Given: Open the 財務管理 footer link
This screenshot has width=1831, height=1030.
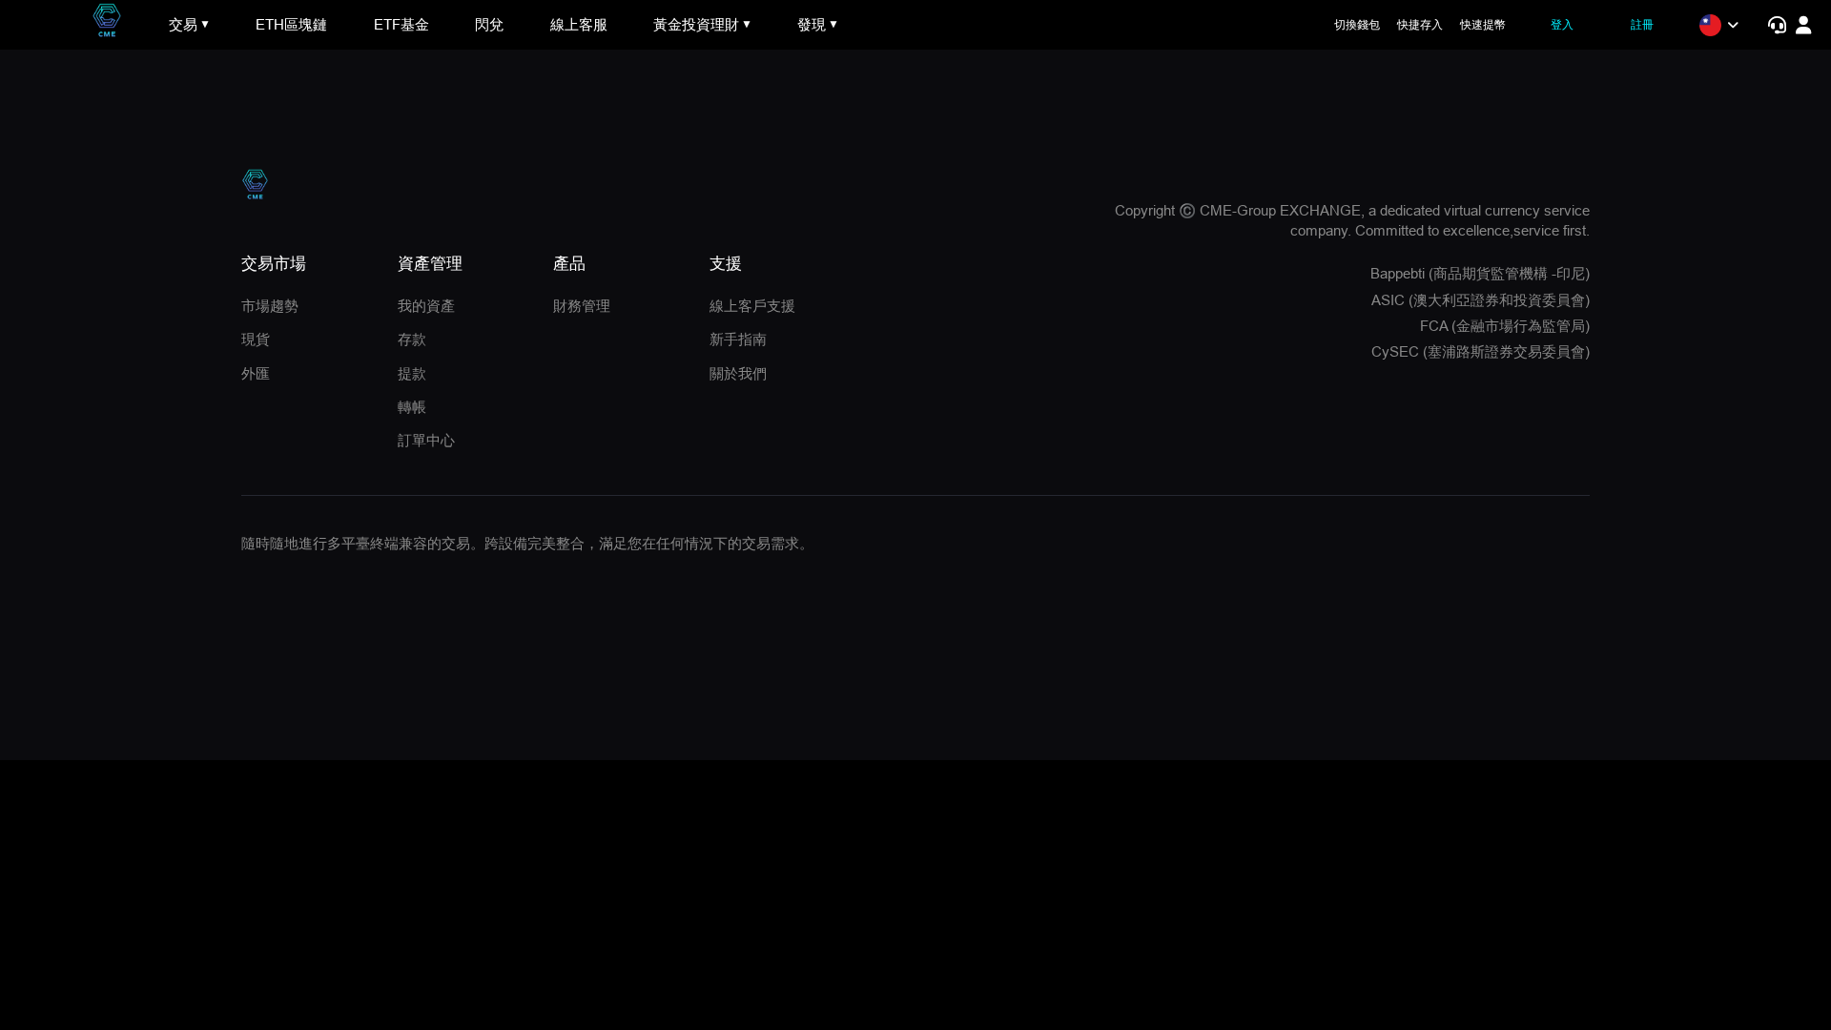Looking at the screenshot, I should click(582, 306).
